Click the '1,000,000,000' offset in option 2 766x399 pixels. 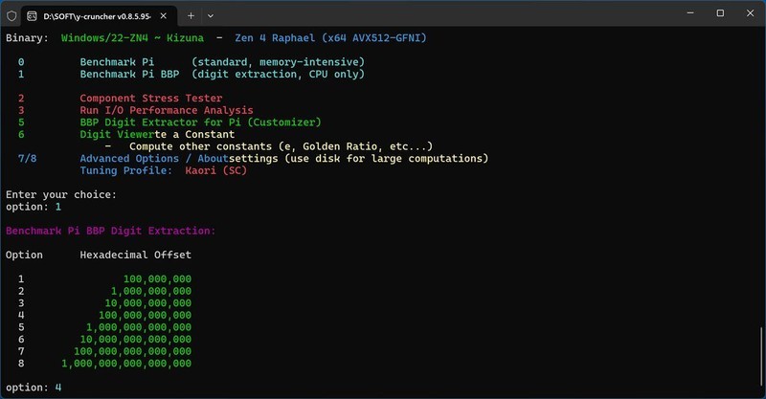[151, 291]
